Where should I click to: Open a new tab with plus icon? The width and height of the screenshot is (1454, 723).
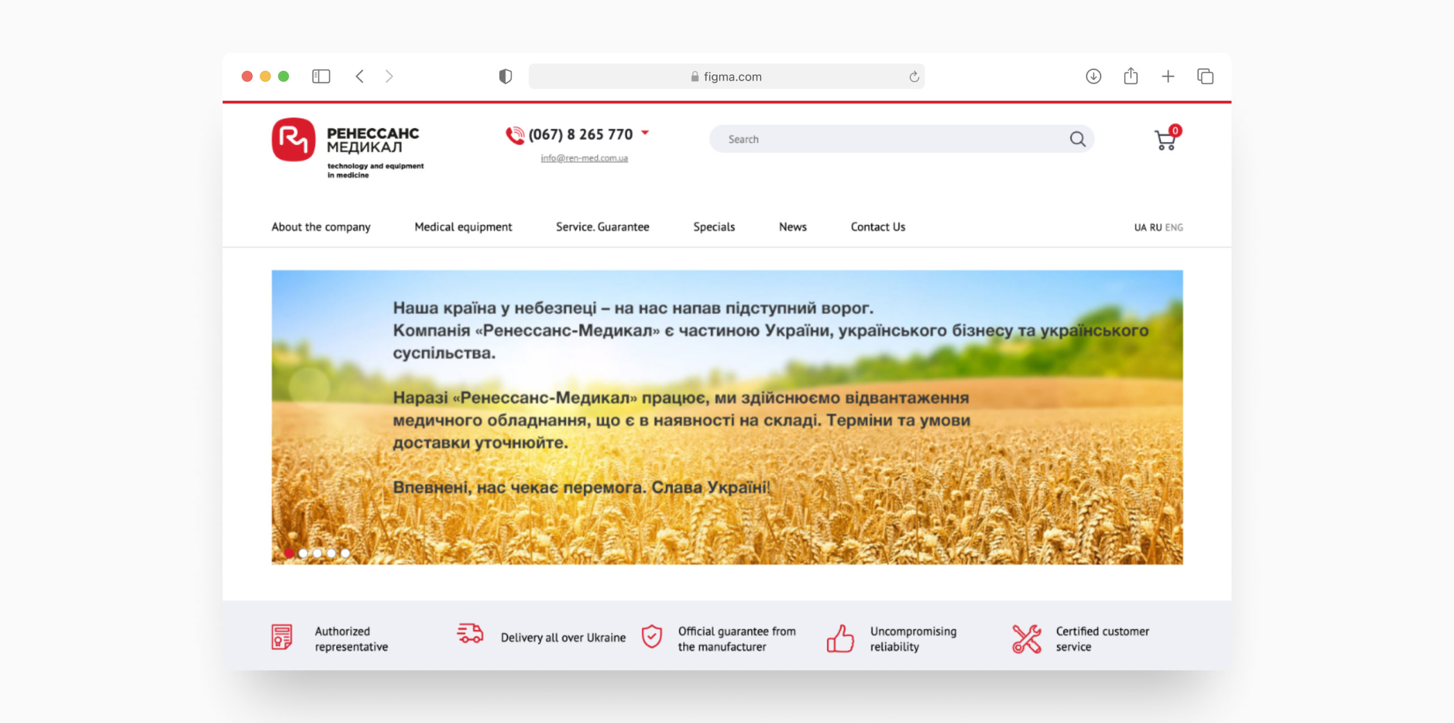1168,76
